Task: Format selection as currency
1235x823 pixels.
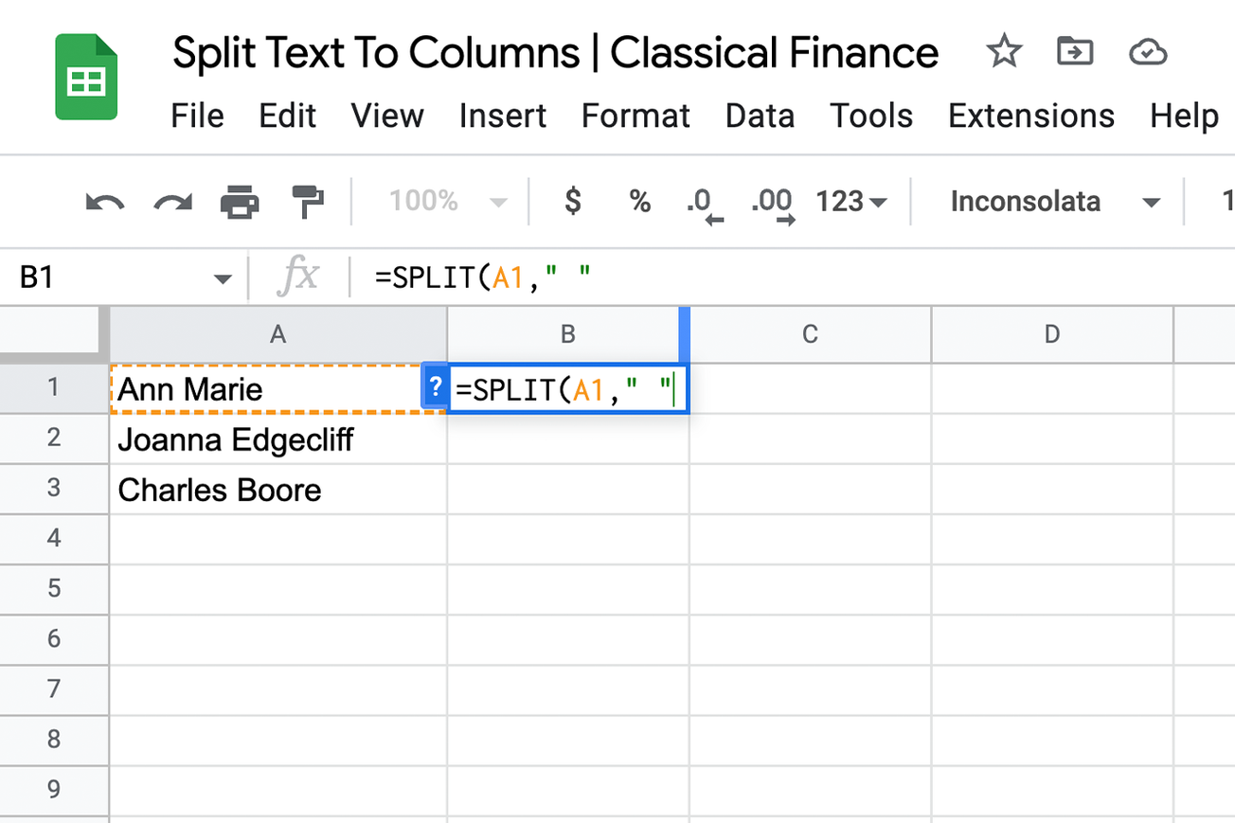Action: point(572,201)
